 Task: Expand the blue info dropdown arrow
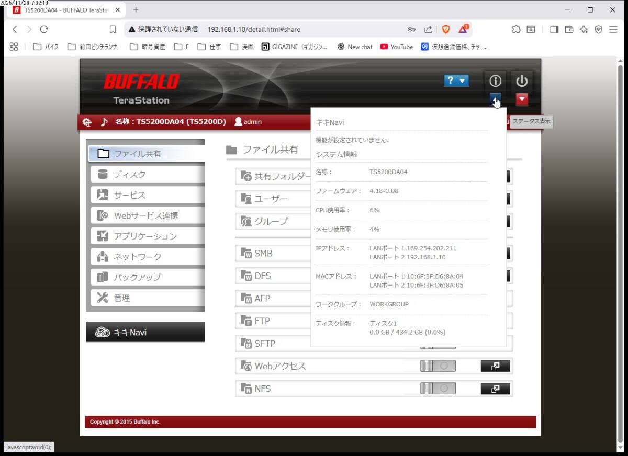click(x=495, y=99)
